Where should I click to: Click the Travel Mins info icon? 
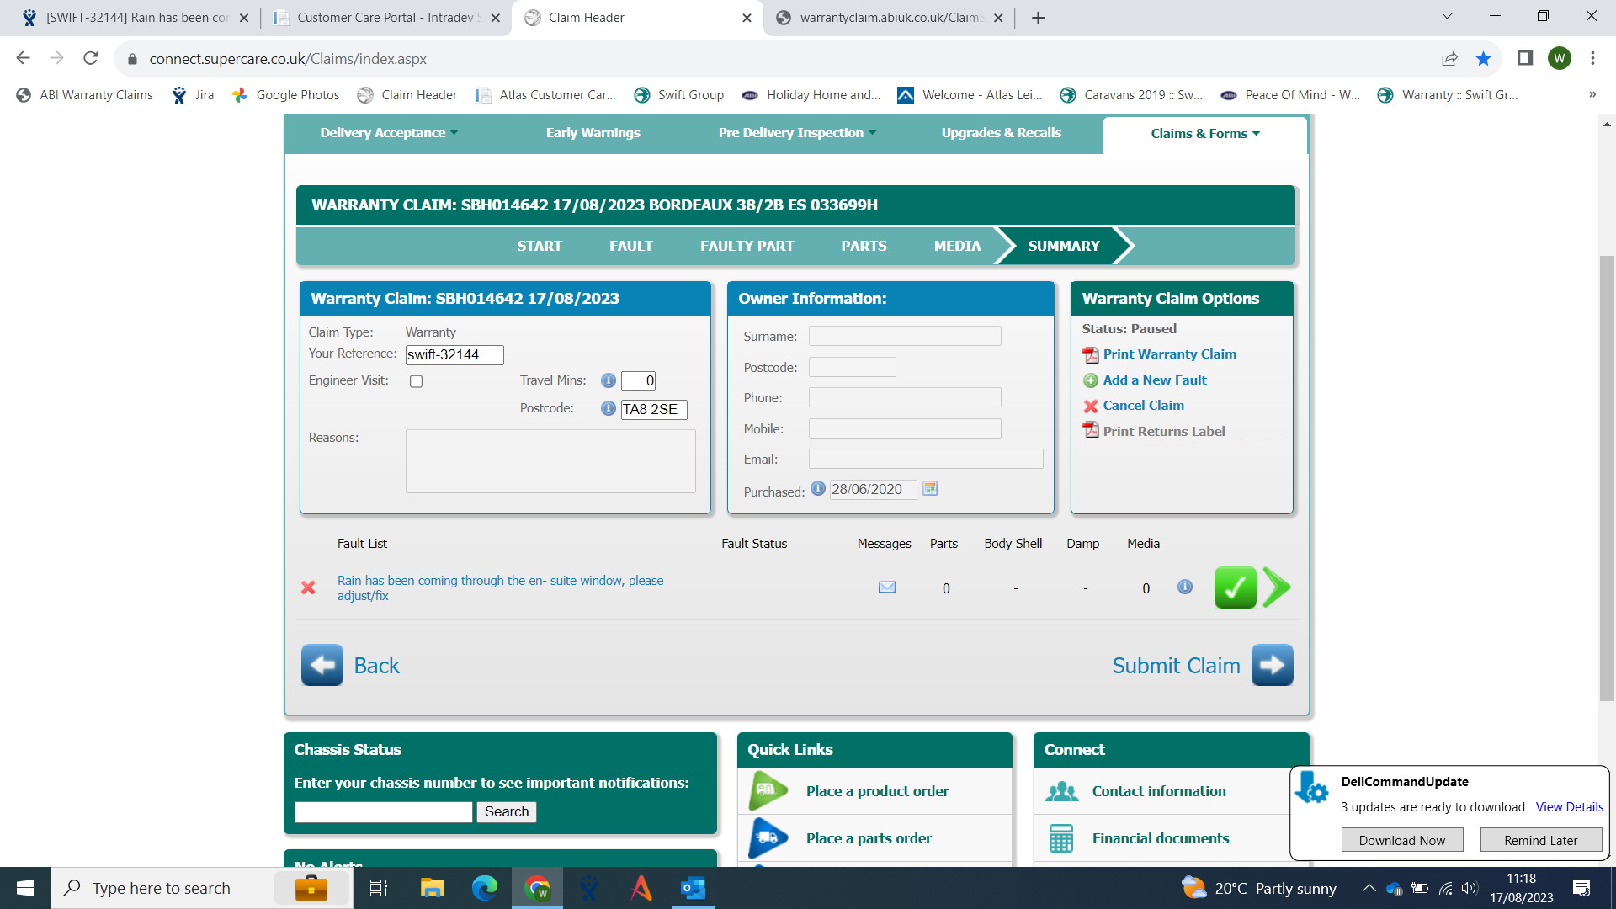(x=608, y=380)
